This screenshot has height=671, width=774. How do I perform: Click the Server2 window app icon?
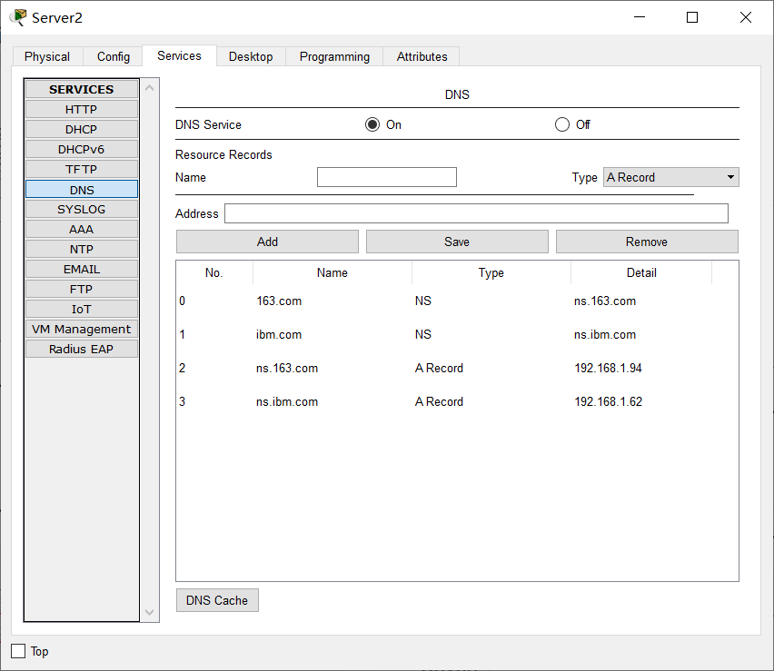18,17
